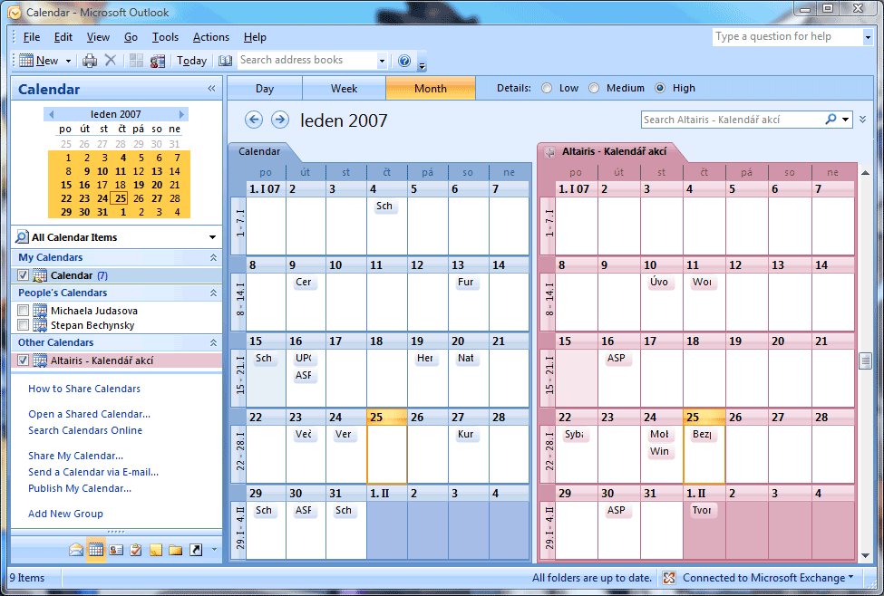Click Open a Shared Calendar link

(89, 414)
